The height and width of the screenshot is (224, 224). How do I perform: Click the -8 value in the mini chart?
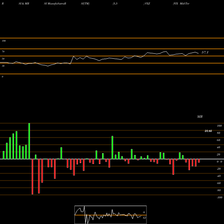pos(144,212)
